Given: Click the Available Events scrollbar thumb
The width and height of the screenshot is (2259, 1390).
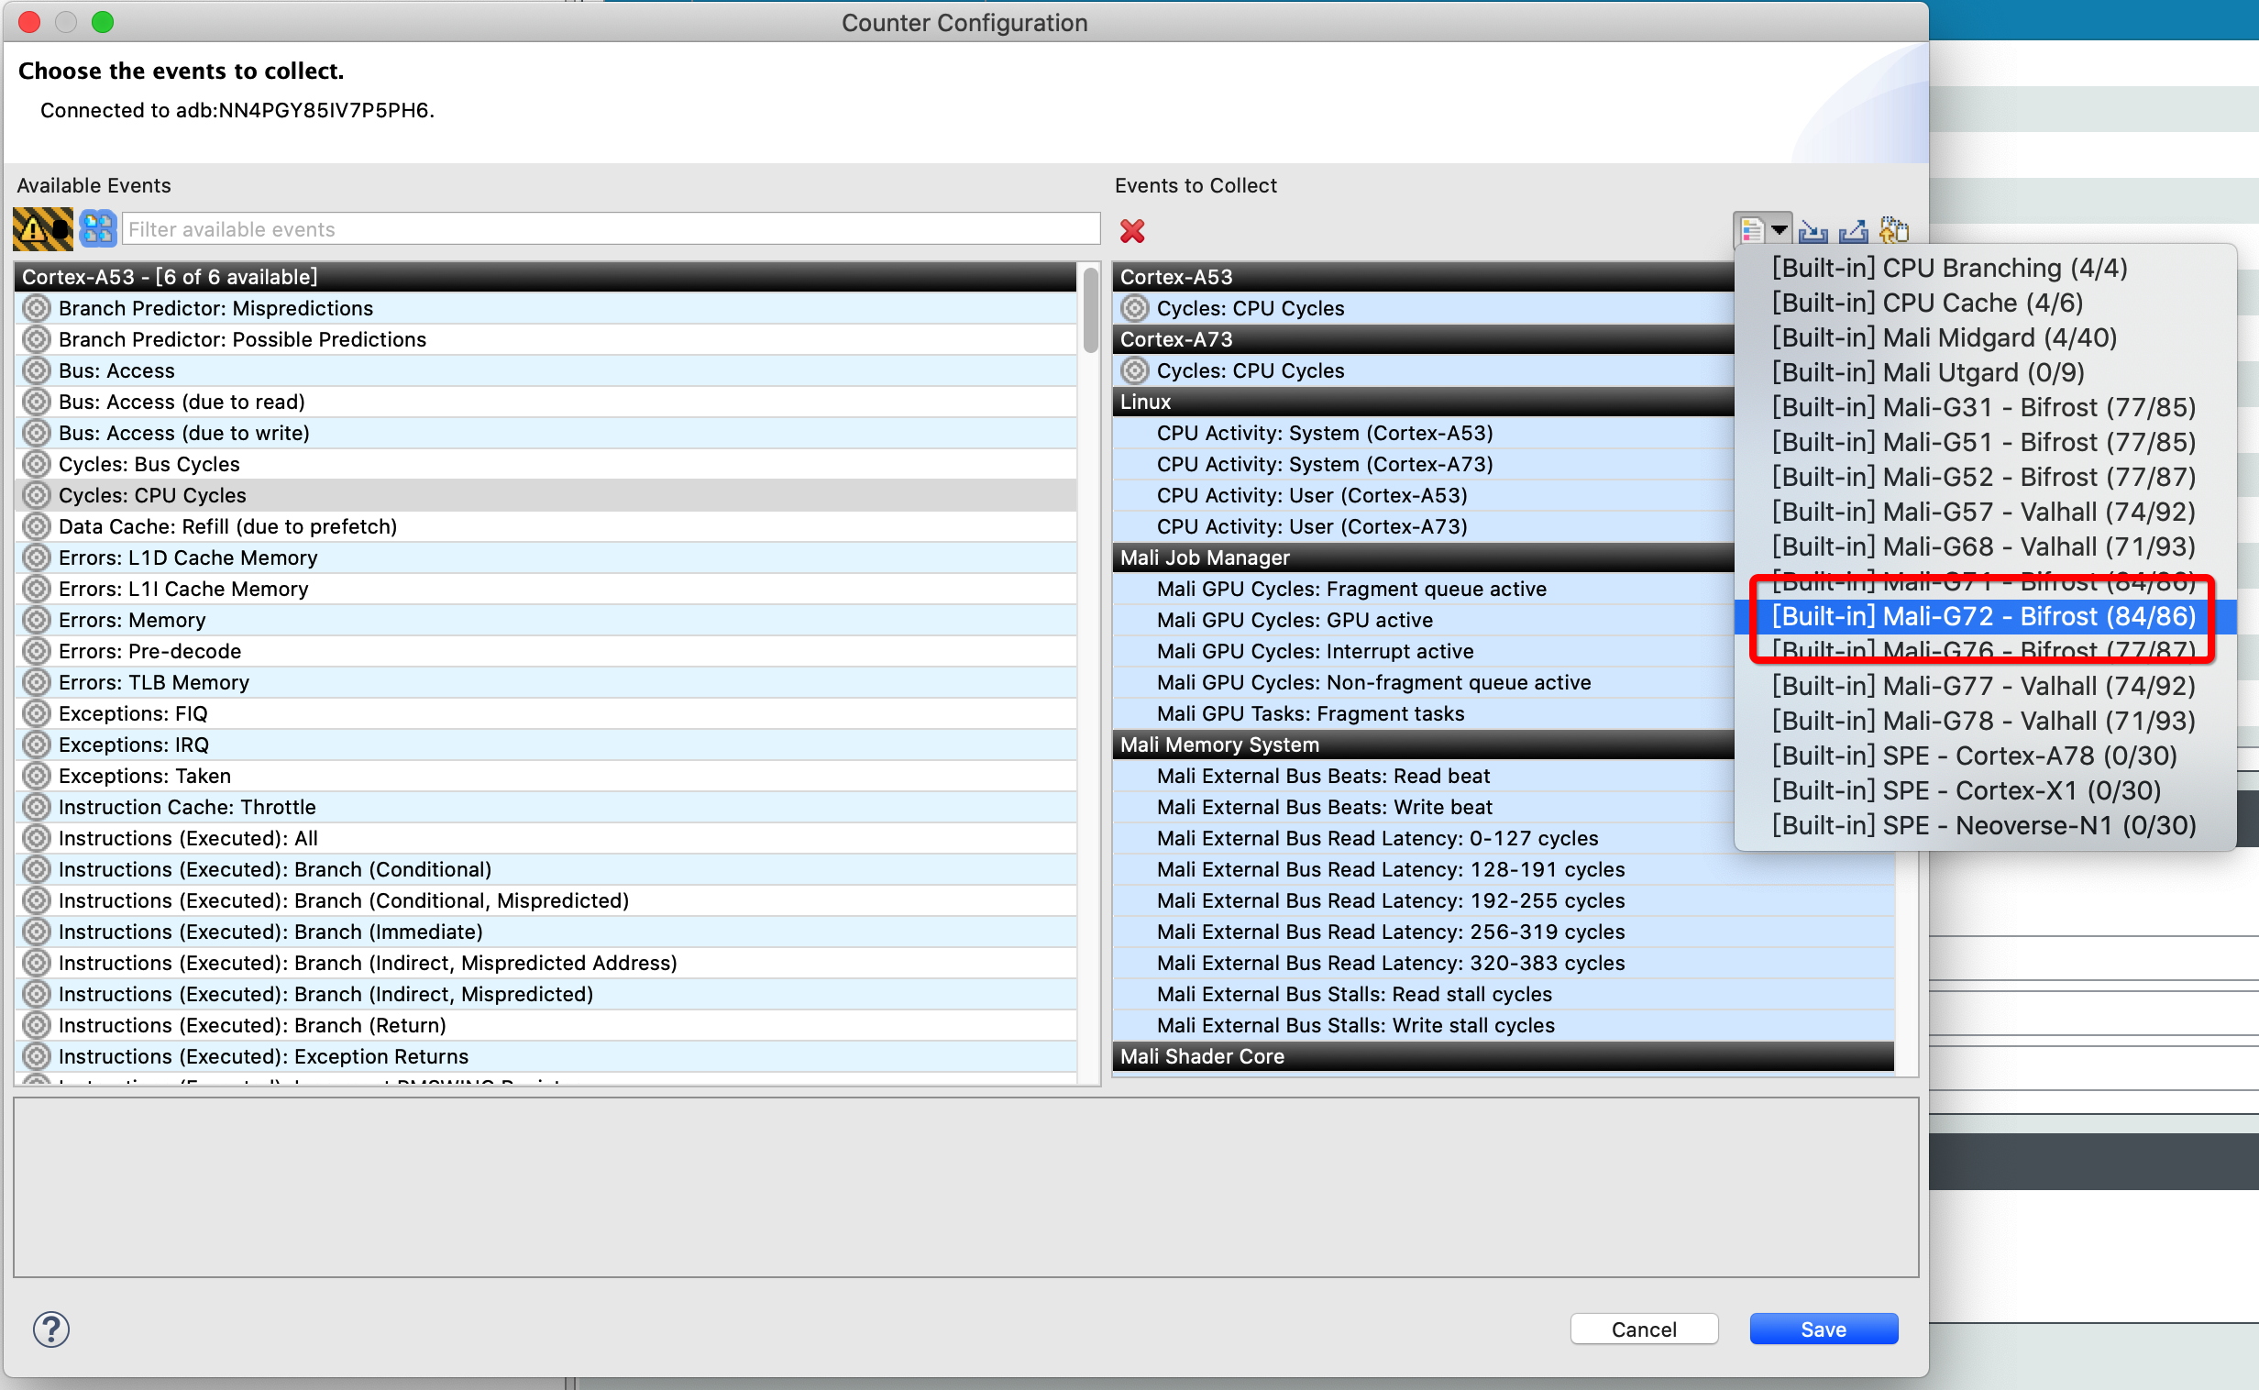Looking at the screenshot, I should [x=1090, y=309].
